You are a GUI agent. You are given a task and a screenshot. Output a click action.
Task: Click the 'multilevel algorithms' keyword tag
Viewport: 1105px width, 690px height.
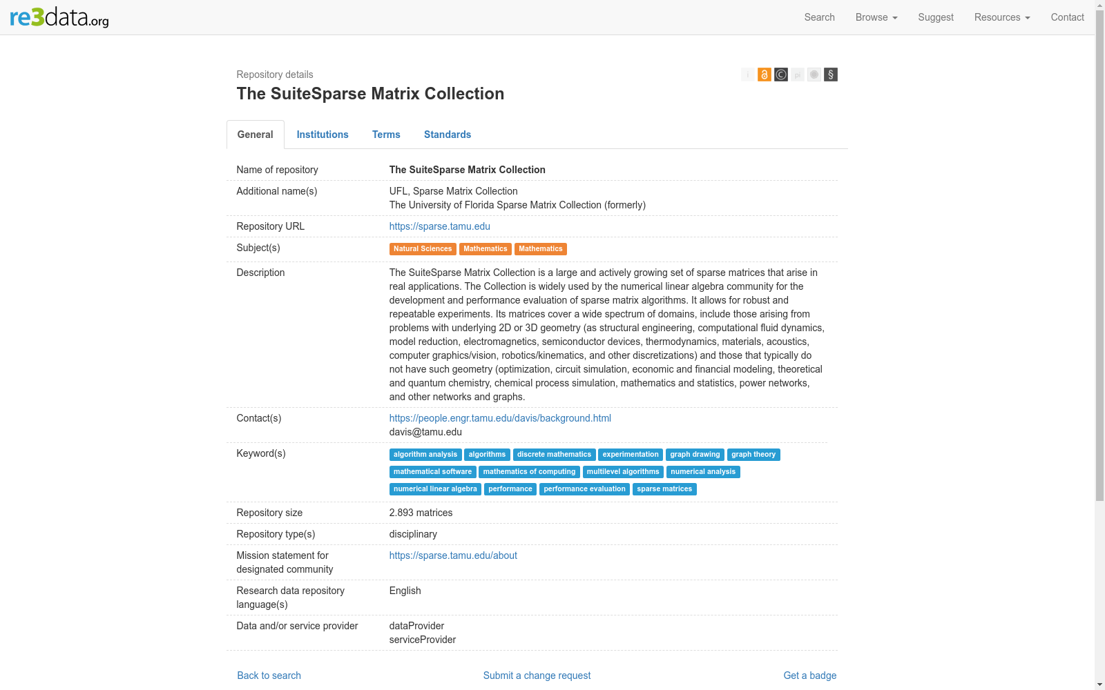tap(623, 472)
